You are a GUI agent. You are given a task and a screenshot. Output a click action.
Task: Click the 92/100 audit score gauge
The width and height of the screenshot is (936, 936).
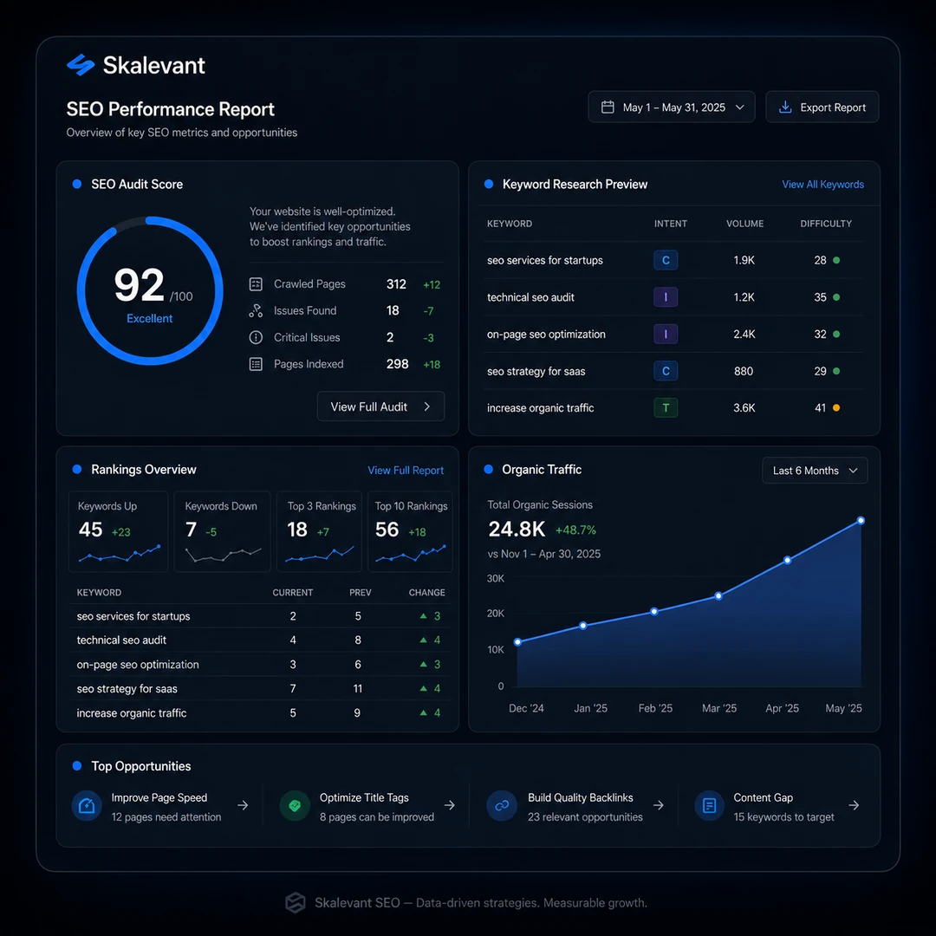150,290
